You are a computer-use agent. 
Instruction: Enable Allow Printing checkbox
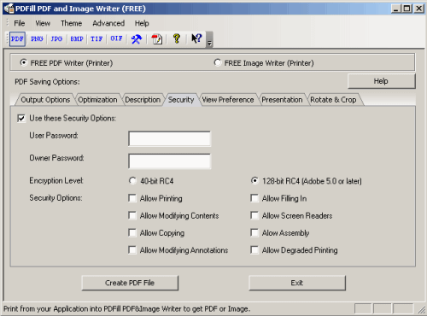(132, 198)
